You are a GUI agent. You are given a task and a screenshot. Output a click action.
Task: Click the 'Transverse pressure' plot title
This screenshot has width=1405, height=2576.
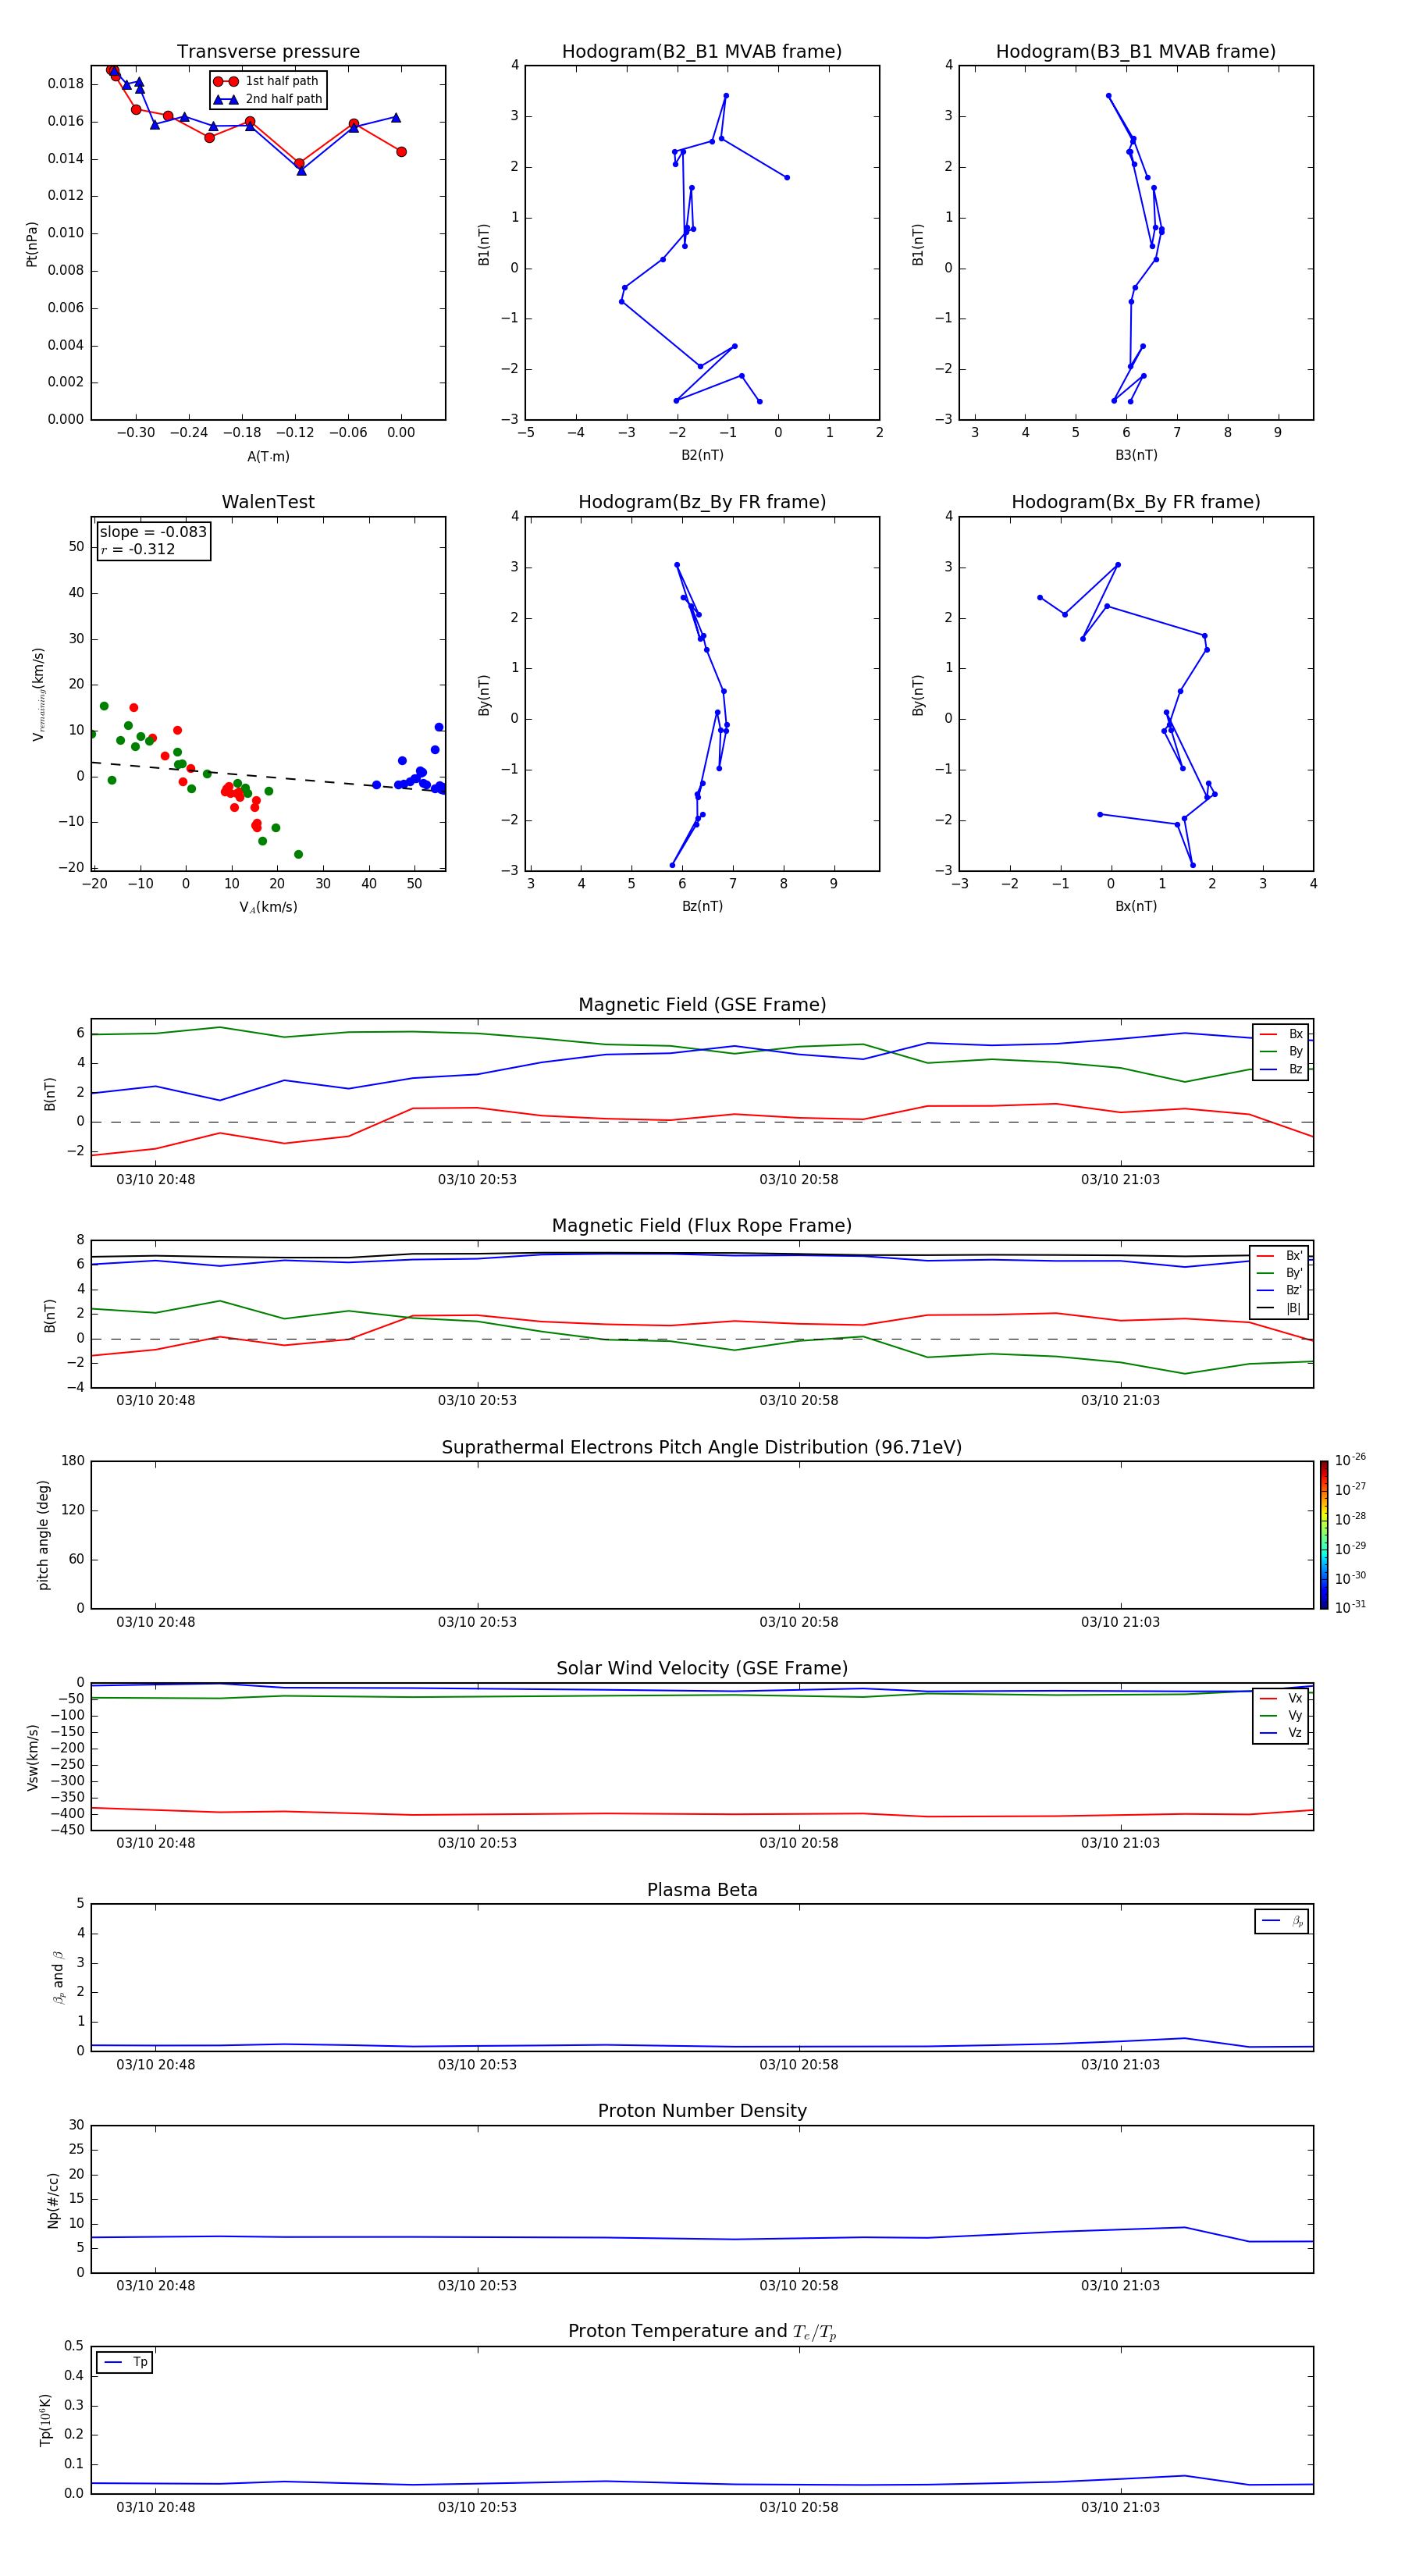(268, 52)
